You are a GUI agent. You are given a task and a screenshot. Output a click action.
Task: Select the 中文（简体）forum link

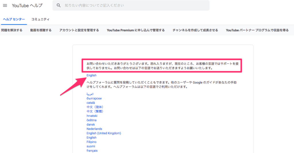pyautogui.click(x=95, y=107)
